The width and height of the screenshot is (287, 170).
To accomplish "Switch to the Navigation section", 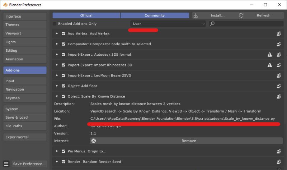I will click(25, 89).
